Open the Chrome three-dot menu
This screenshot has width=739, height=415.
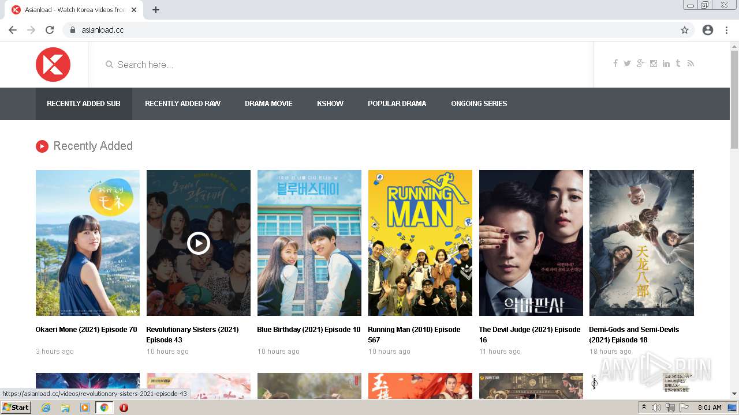(726, 30)
